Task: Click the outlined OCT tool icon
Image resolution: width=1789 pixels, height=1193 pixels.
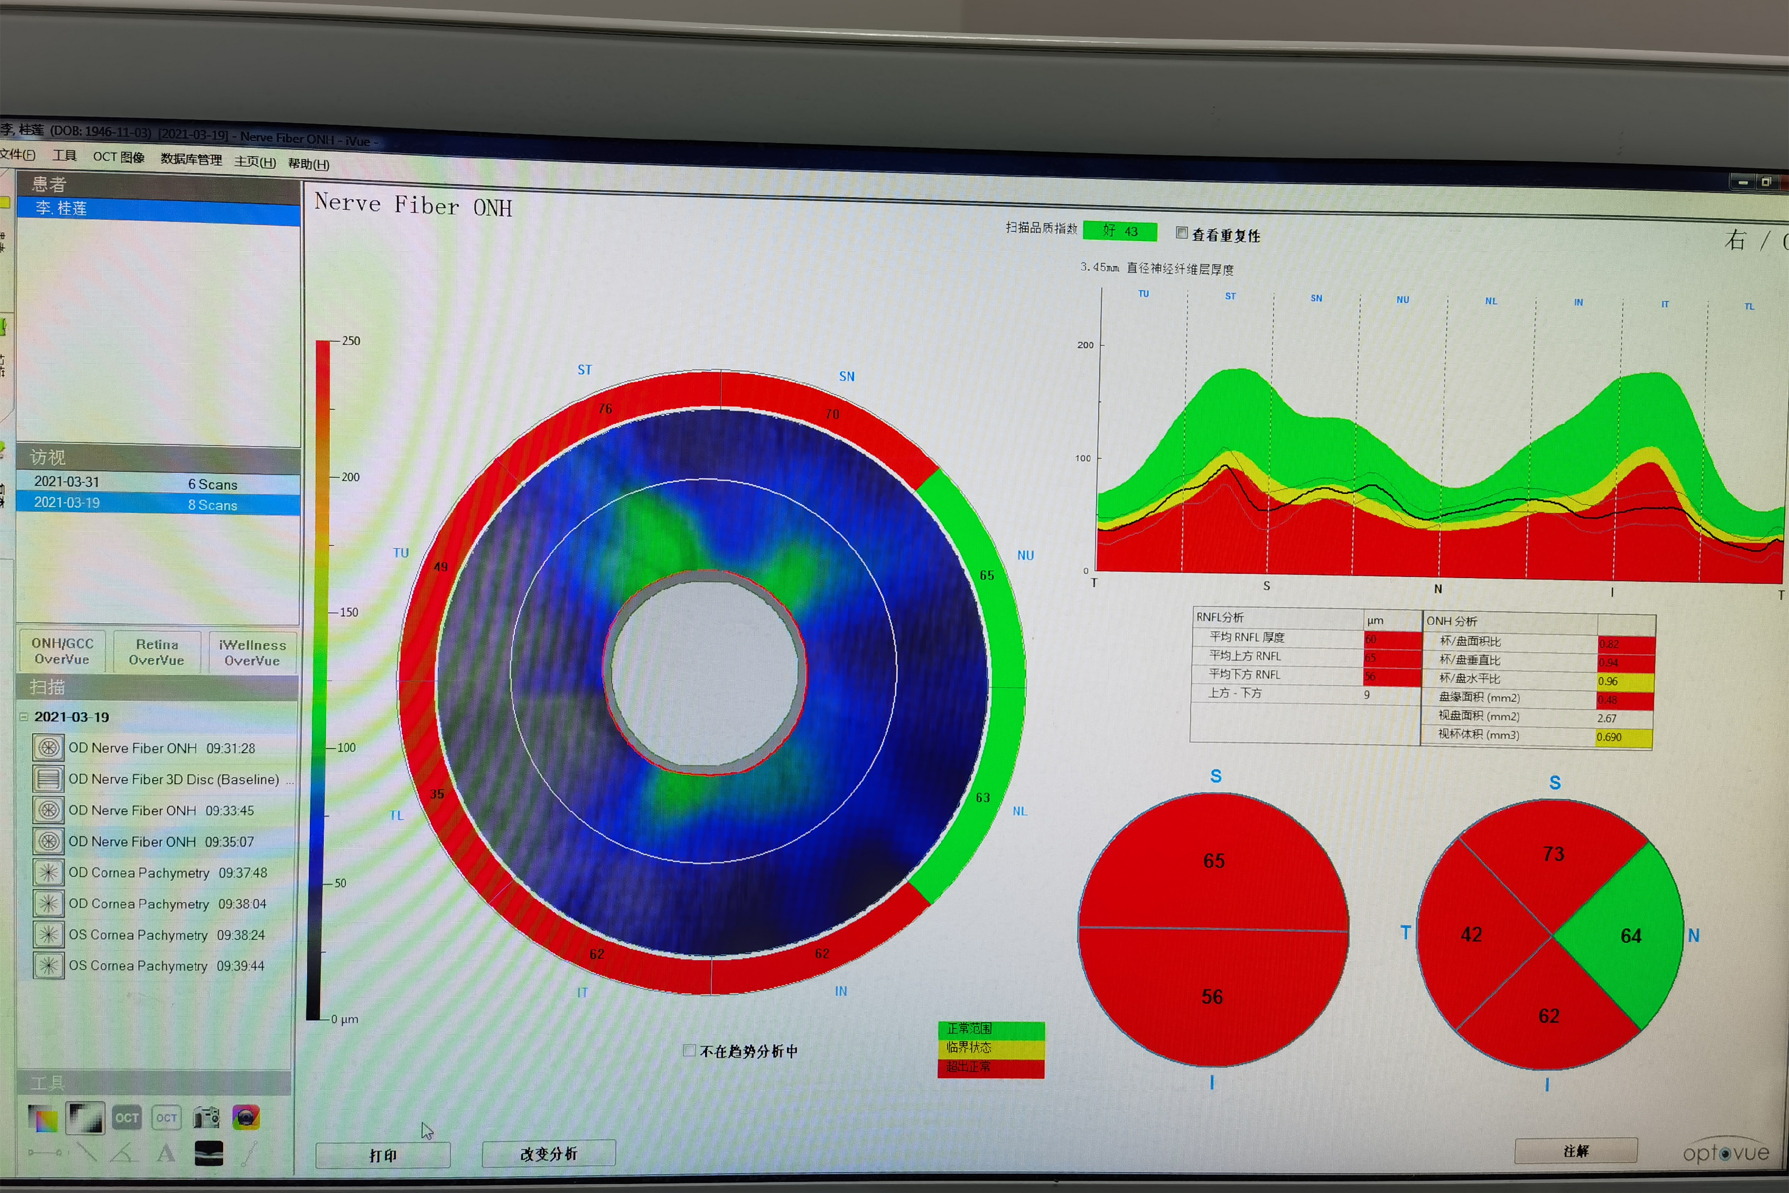Action: [166, 1118]
